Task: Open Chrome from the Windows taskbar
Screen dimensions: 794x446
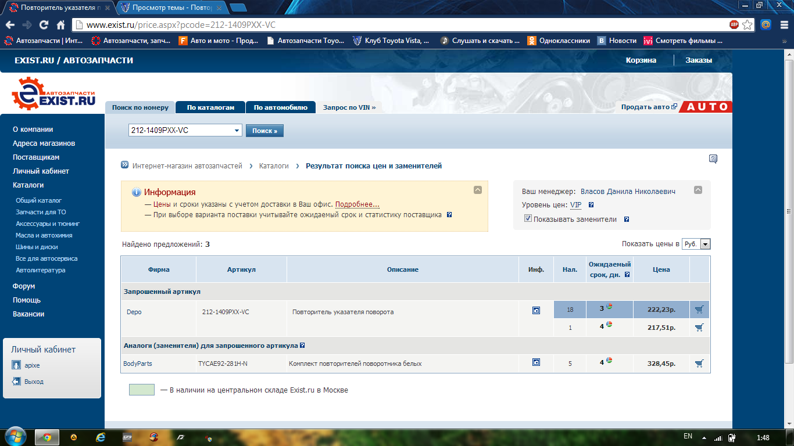Action: (47, 437)
